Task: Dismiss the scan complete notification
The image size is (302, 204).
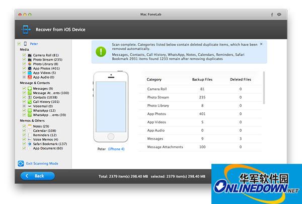Action: 261,44
